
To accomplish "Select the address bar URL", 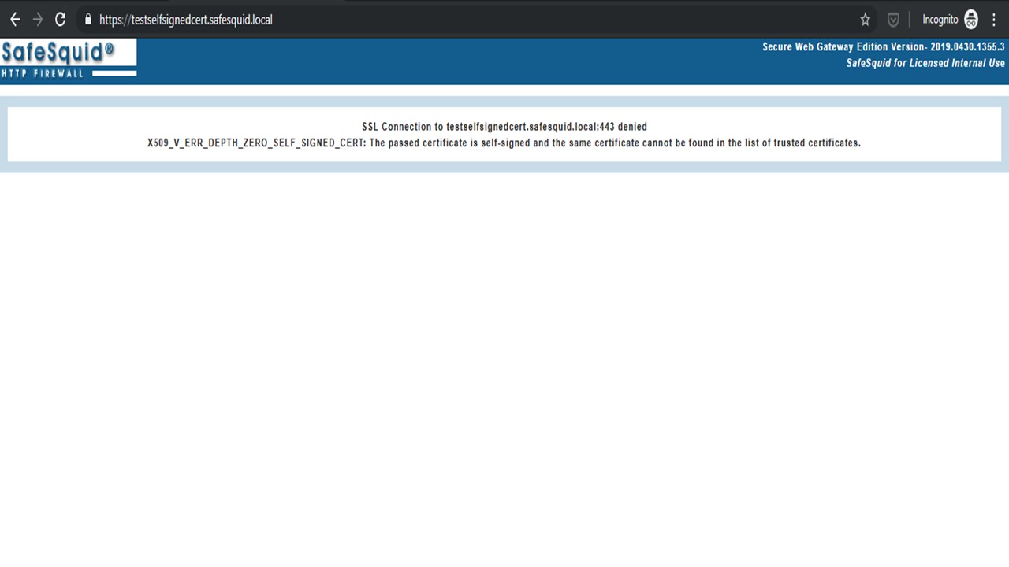I will pos(186,20).
